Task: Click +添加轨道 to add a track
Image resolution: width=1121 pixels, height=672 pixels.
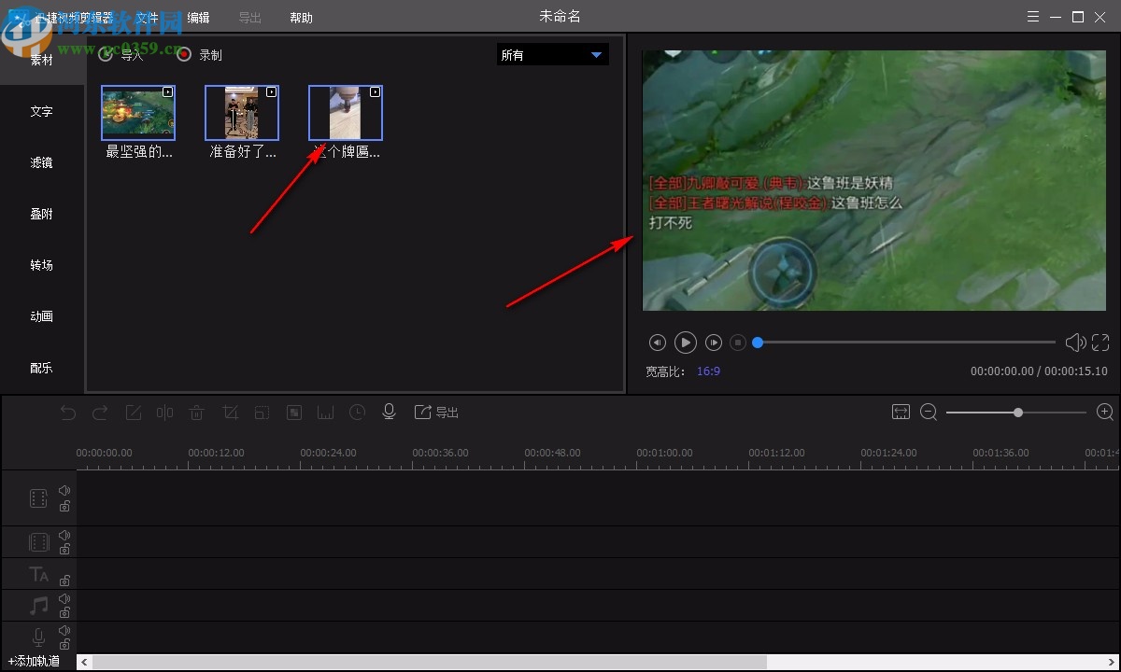Action: 35,661
